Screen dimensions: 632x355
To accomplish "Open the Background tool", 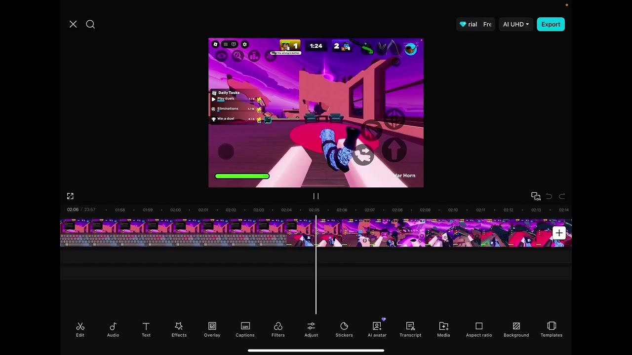I will click(x=516, y=329).
